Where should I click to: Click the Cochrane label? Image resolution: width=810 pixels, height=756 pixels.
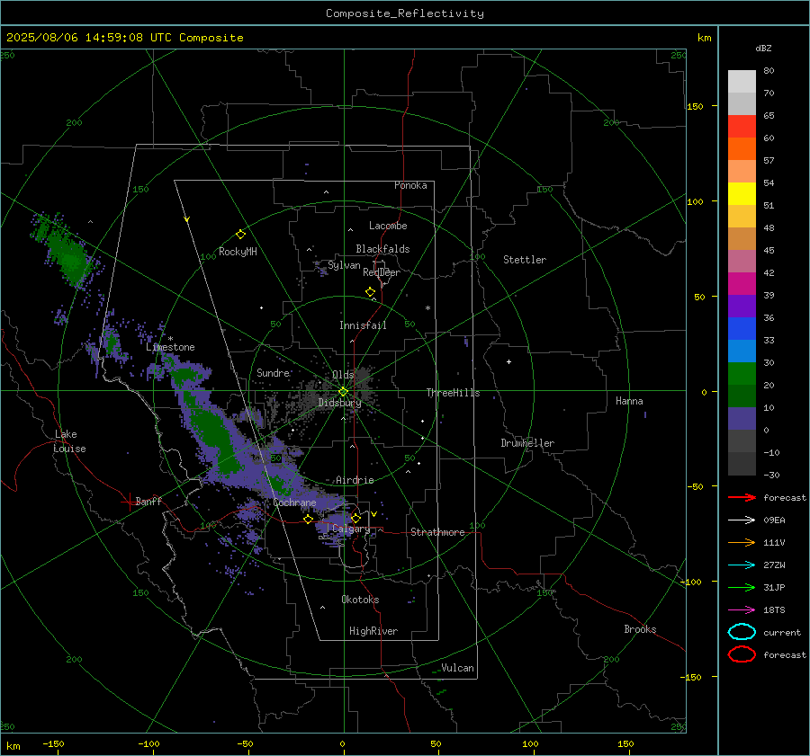click(x=294, y=503)
